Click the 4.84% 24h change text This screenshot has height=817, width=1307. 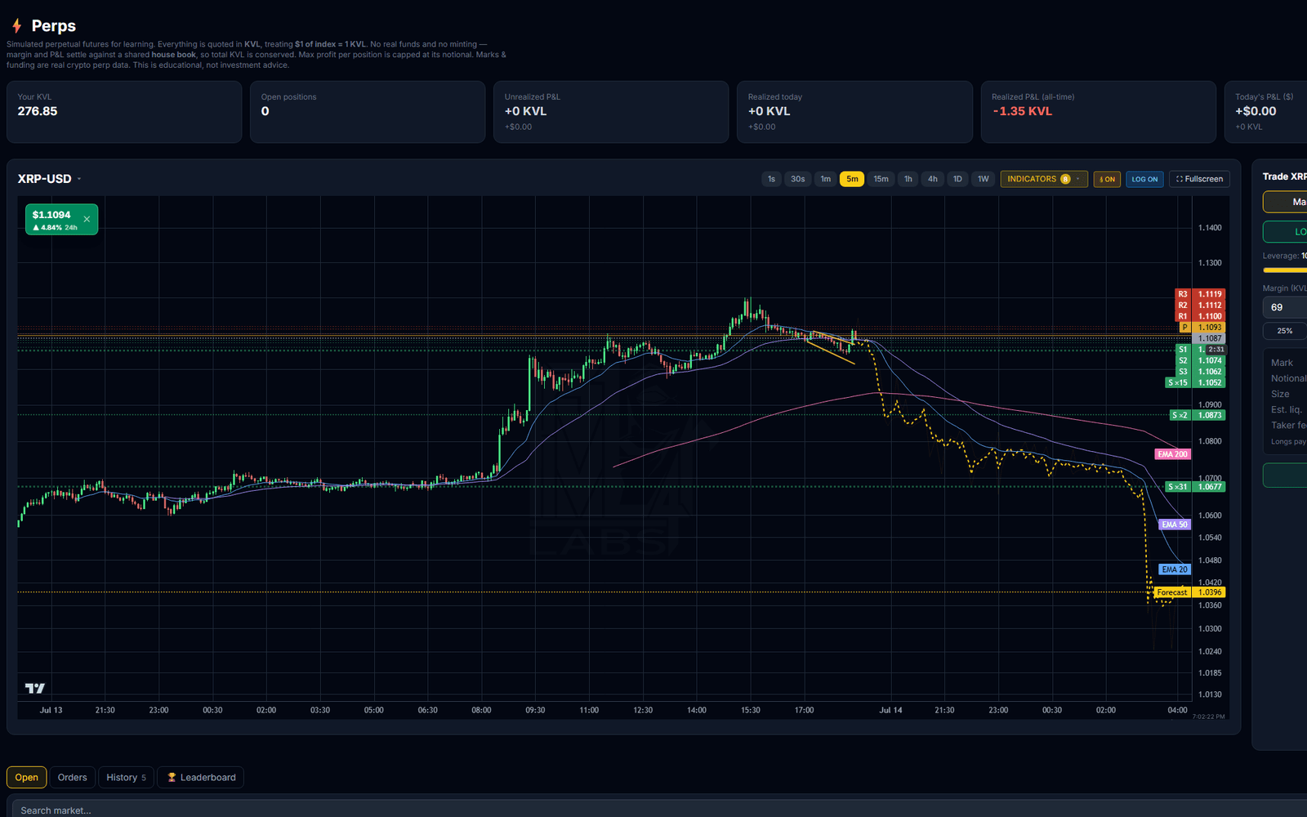55,228
